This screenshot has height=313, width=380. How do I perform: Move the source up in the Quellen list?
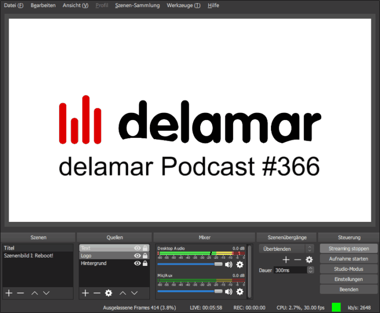[123, 293]
